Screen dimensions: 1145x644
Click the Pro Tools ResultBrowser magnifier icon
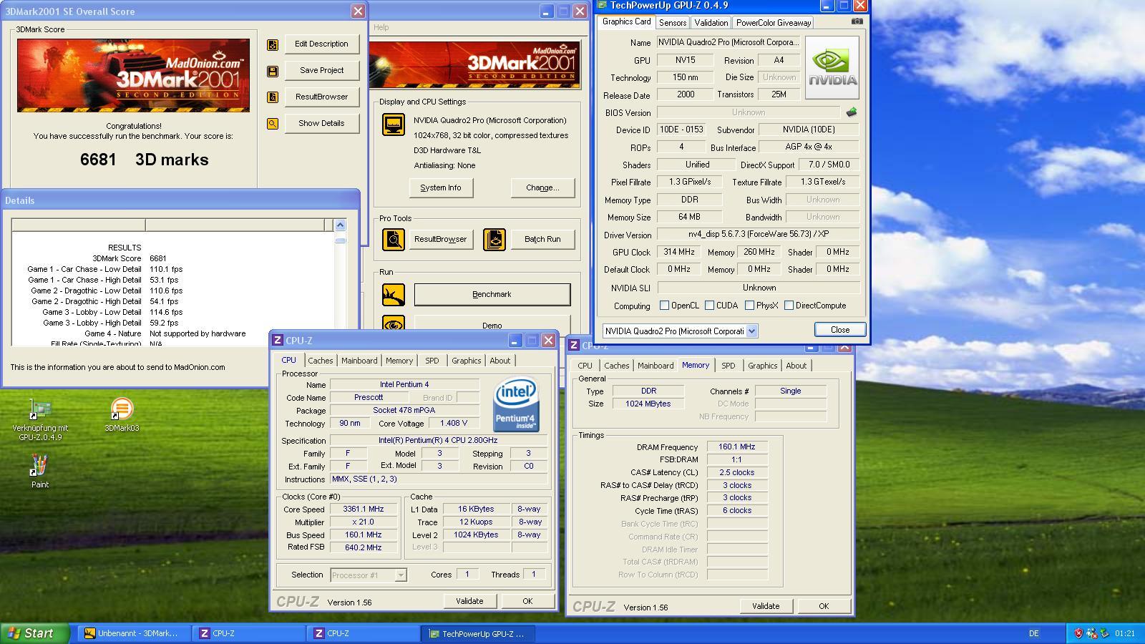(393, 240)
